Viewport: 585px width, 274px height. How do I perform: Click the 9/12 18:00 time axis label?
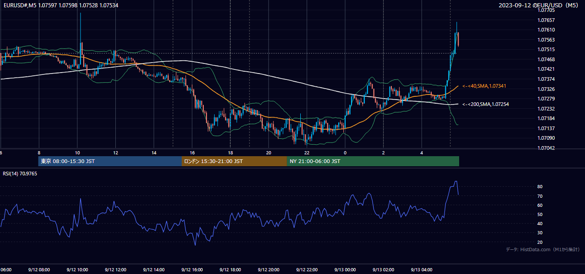click(230, 270)
